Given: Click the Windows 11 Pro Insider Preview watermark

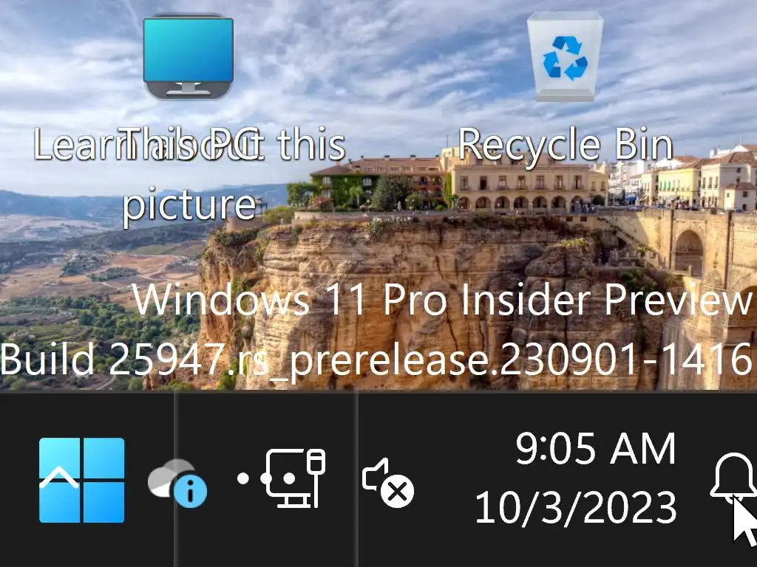Looking at the screenshot, I should 442,300.
